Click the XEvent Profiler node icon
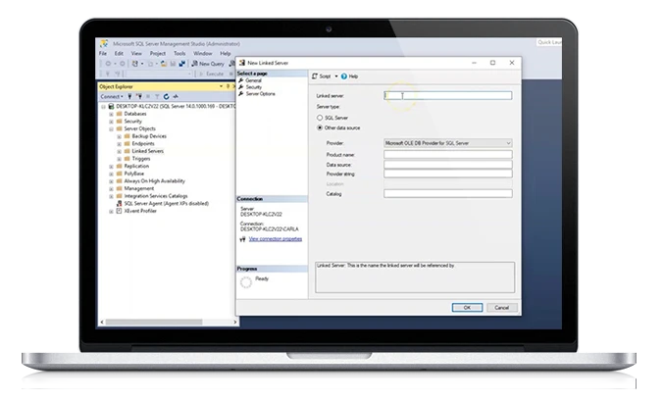The image size is (663, 402). (x=120, y=210)
